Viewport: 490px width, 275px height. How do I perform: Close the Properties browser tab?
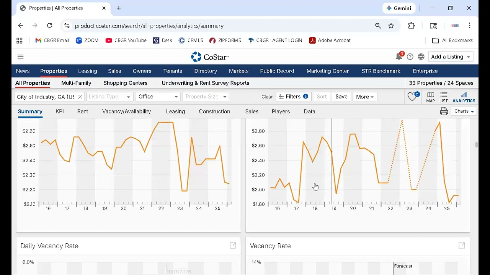104,8
